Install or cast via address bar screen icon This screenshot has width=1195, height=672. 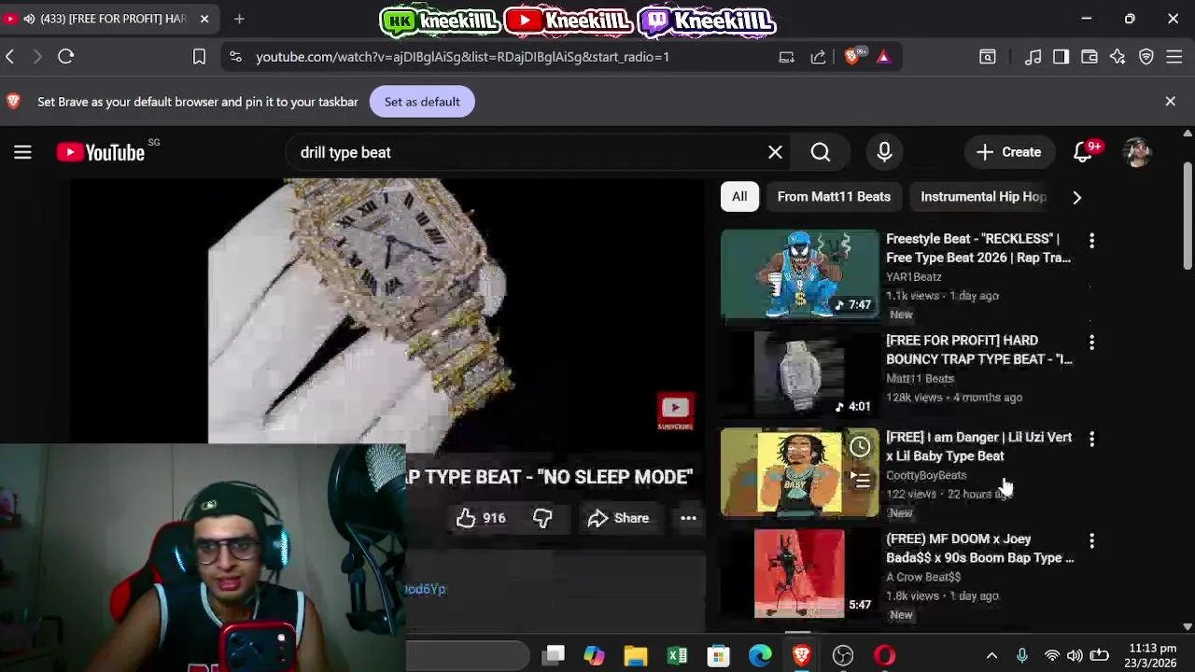786,57
